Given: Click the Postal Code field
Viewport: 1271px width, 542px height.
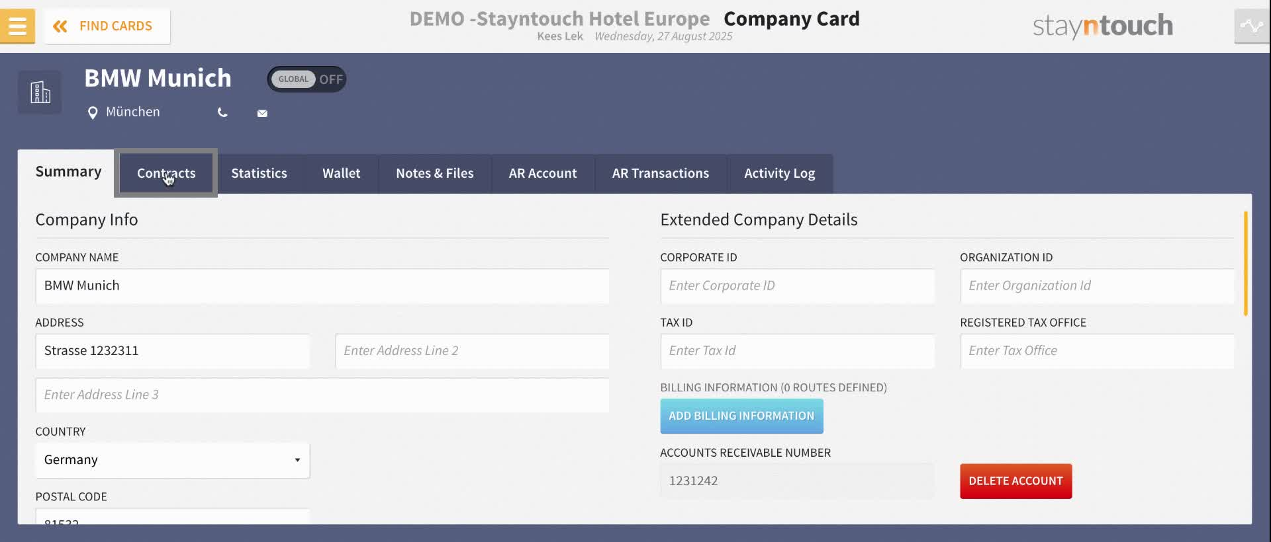Looking at the screenshot, I should coord(172,517).
